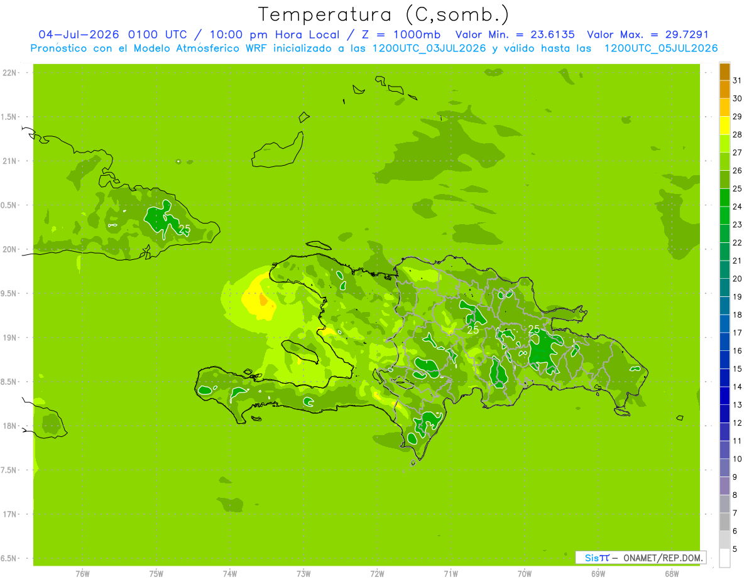Select the "Valor Min. = 23.6135" value

pos(515,35)
